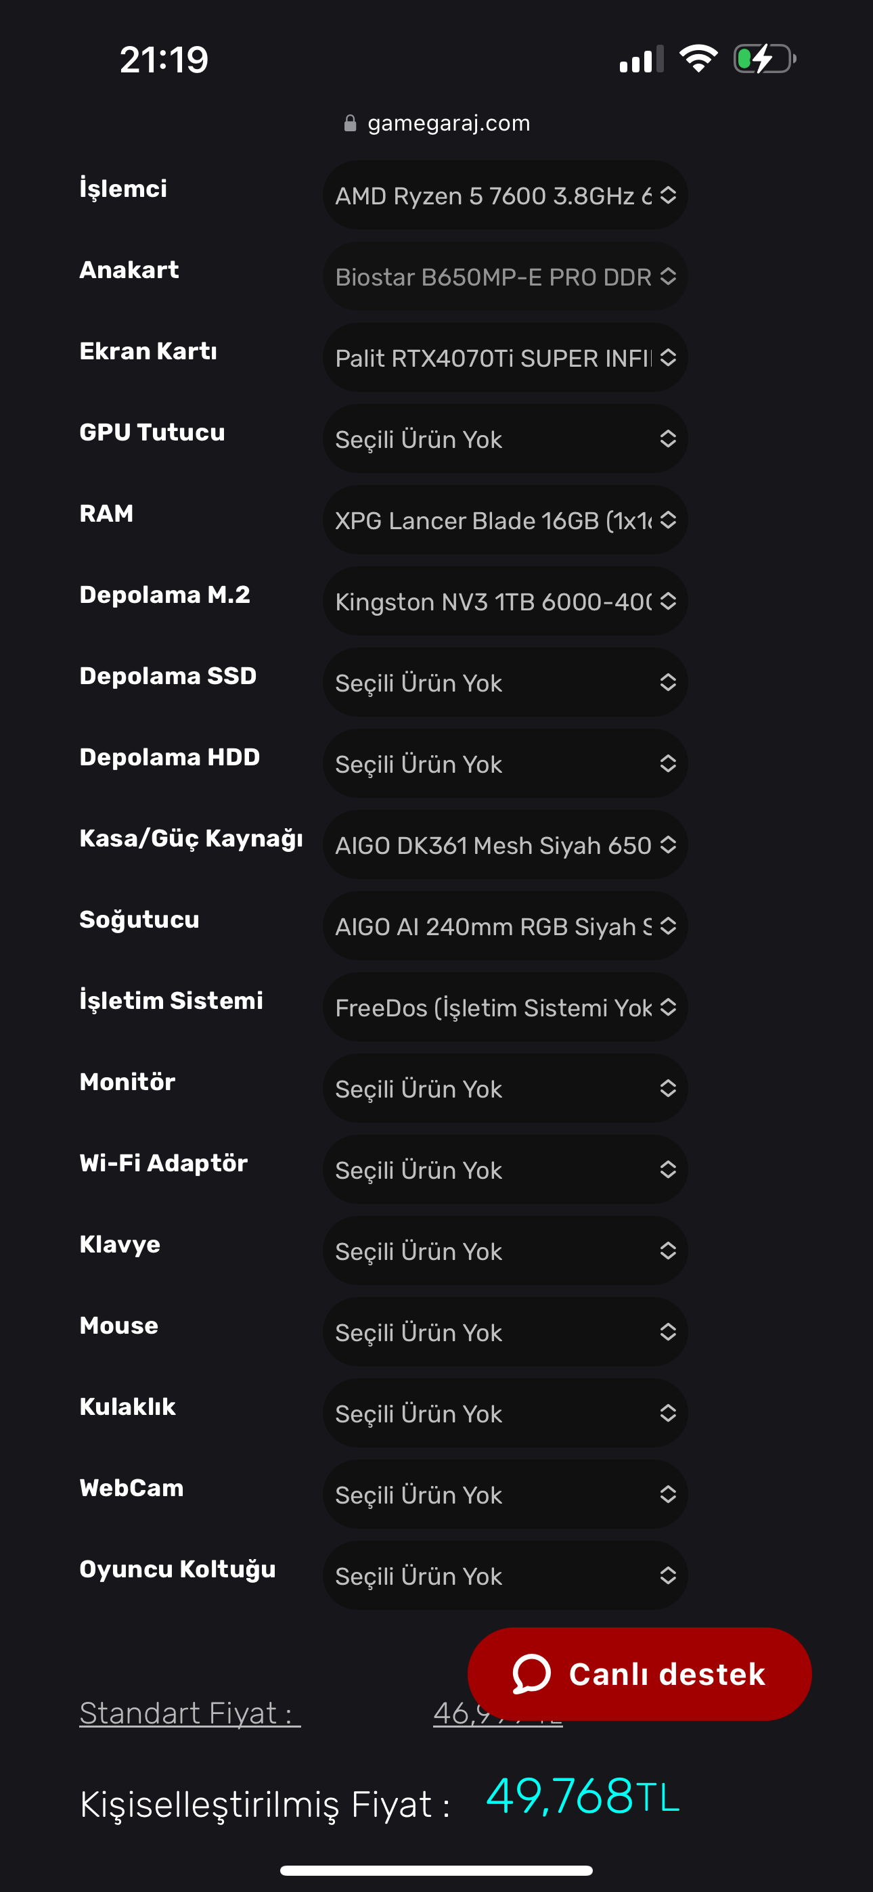Open the Kasa/Güç Kaynağı dropdown
Screen dimensions: 873x1892
(505, 844)
